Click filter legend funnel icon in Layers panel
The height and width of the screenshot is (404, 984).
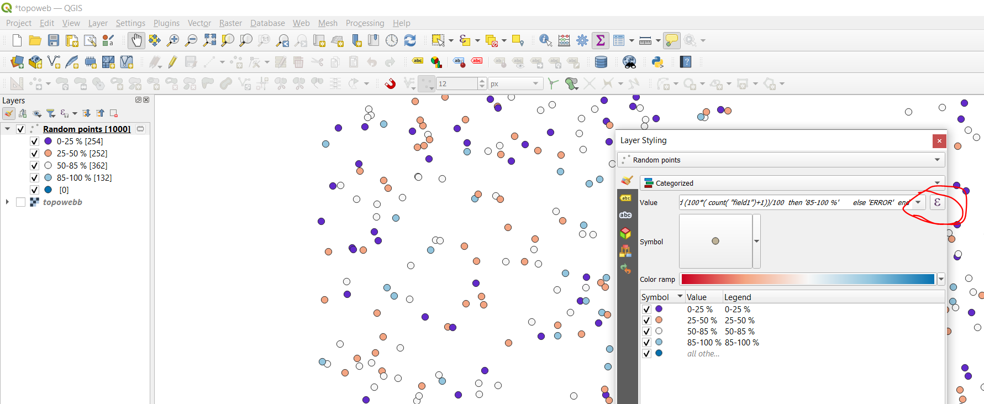tap(51, 113)
